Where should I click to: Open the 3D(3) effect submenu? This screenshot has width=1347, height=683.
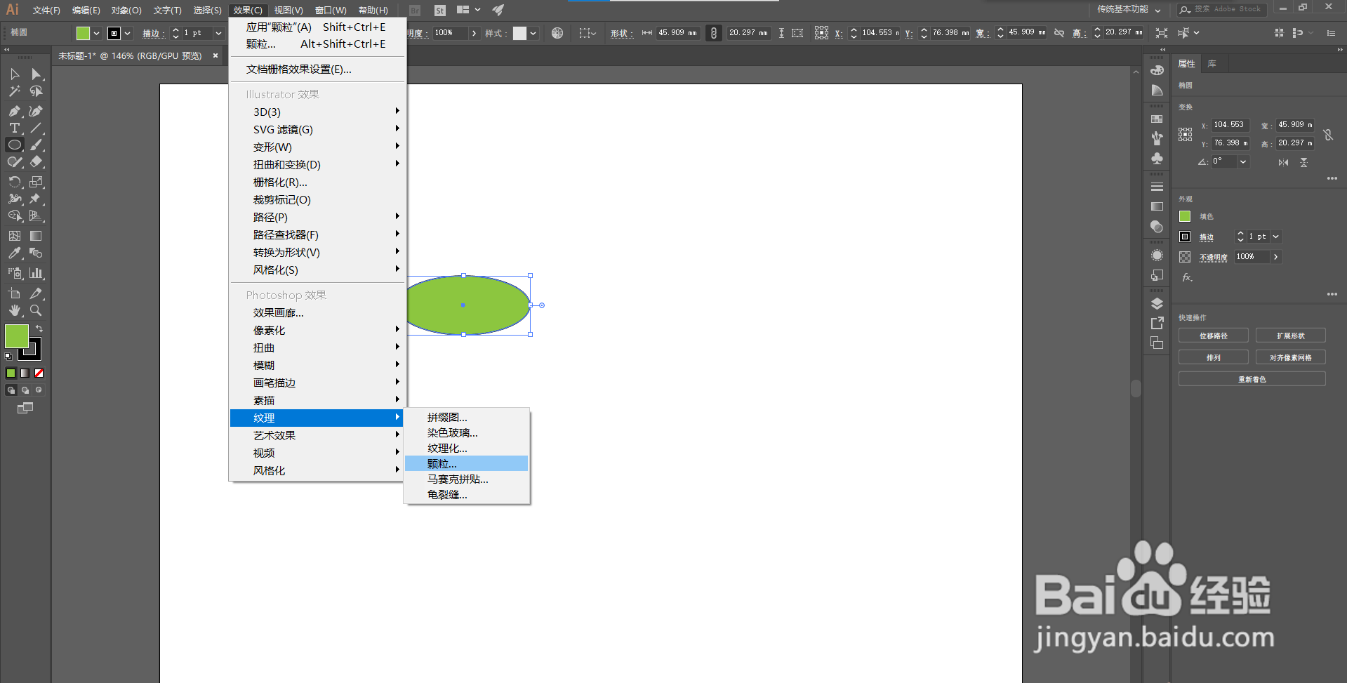[x=317, y=112]
